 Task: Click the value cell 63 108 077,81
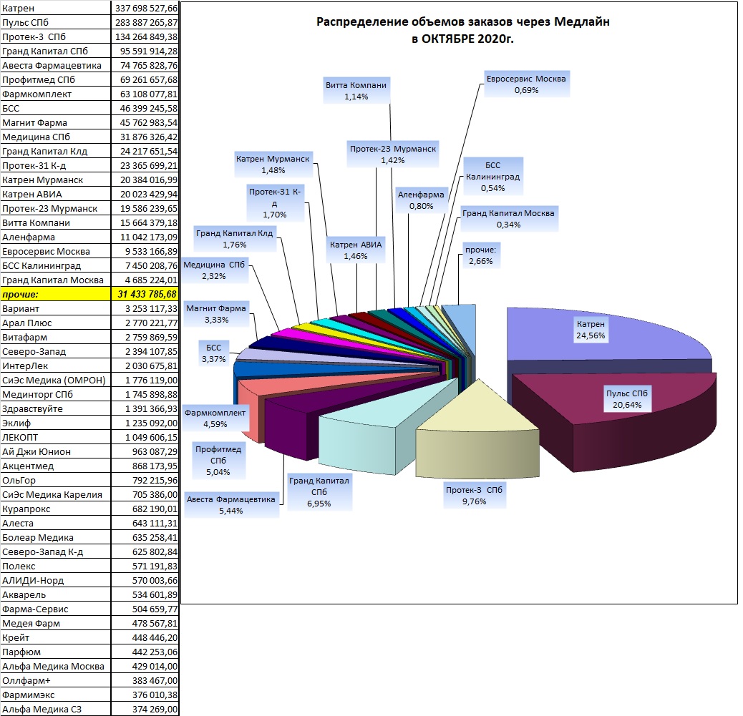(145, 94)
